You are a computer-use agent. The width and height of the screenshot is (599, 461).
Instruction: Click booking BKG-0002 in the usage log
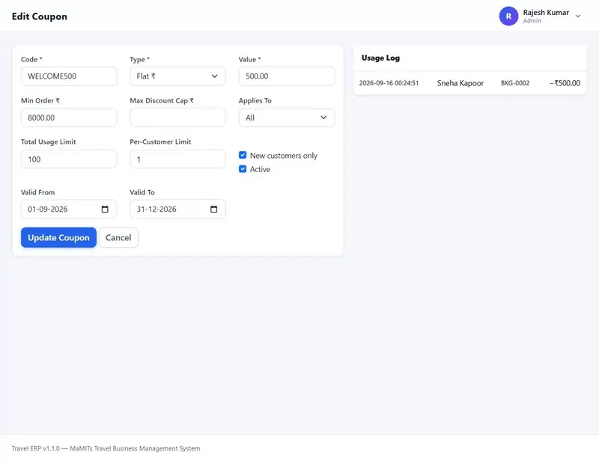click(515, 83)
